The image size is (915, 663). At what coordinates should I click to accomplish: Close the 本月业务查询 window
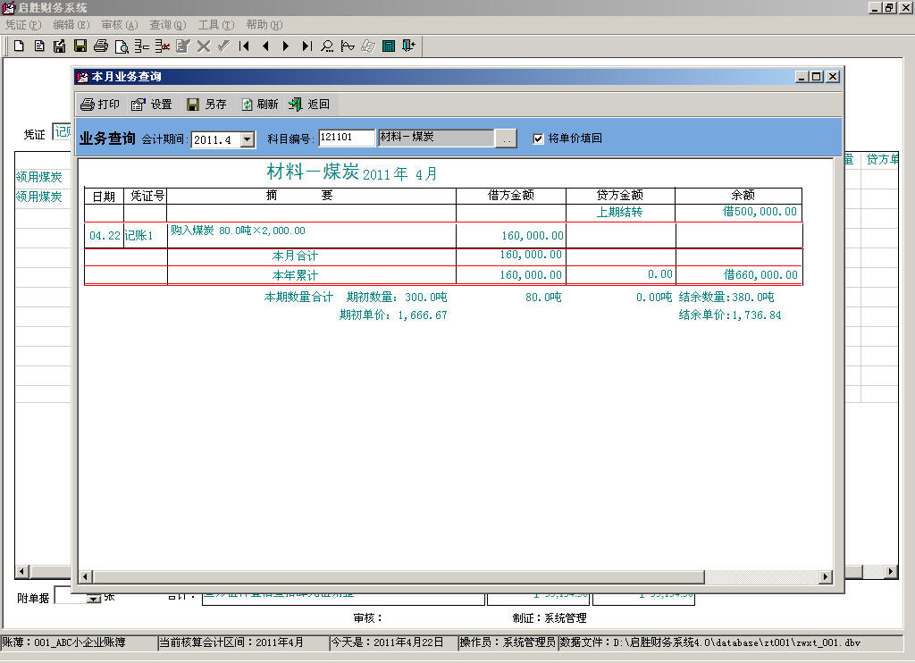pyautogui.click(x=833, y=77)
